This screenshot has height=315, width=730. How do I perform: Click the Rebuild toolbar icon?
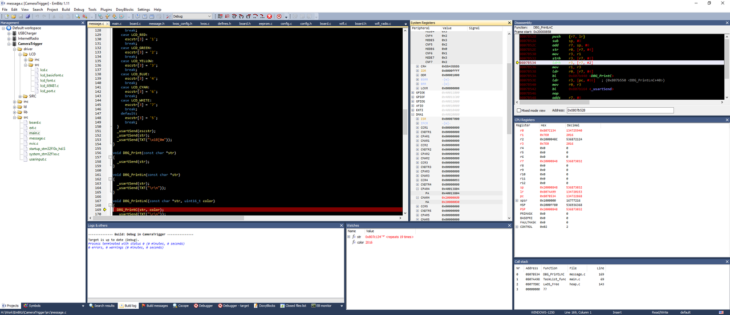coord(152,16)
